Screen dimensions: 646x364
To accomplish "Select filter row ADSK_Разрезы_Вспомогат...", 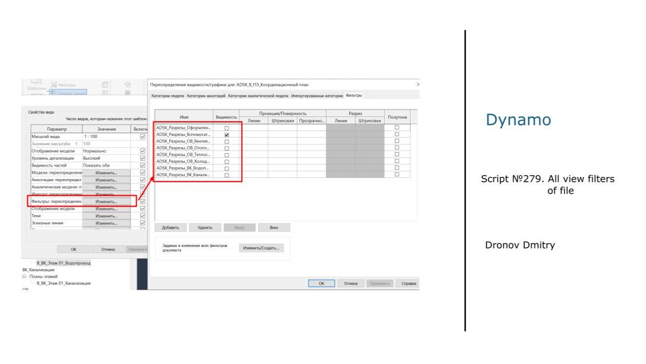I will pos(184,134).
